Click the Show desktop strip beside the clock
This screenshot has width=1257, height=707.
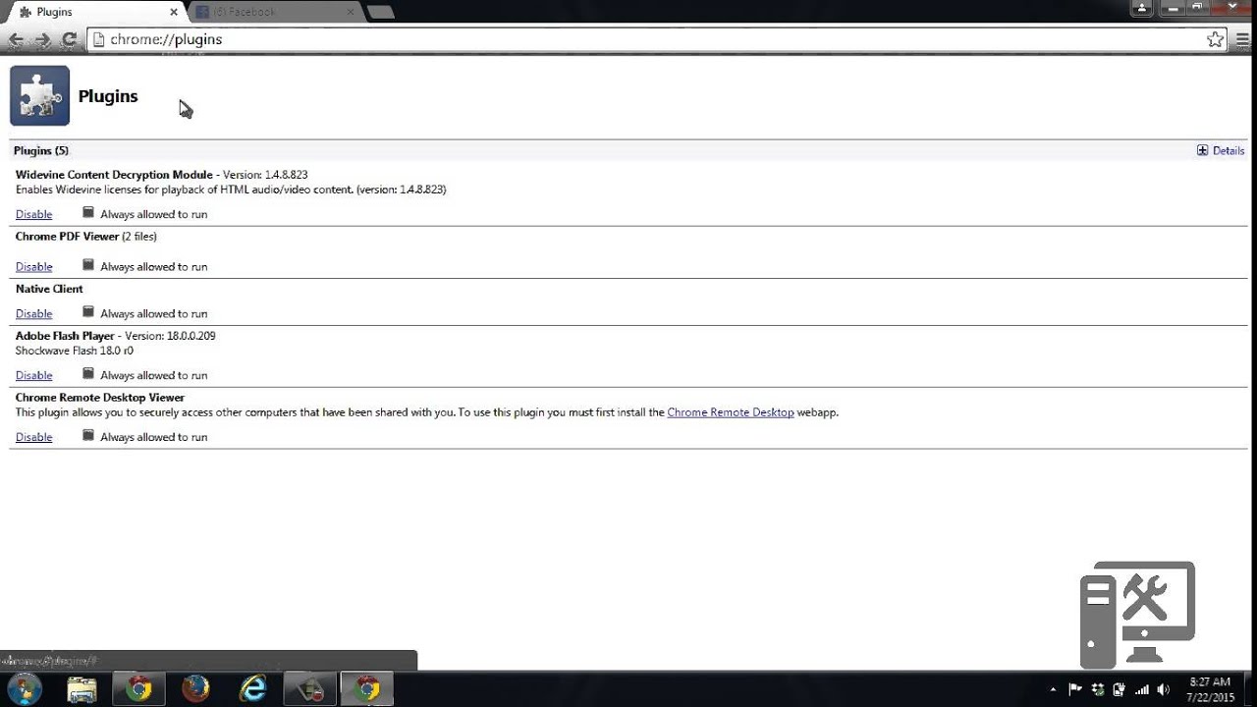point(1249,689)
